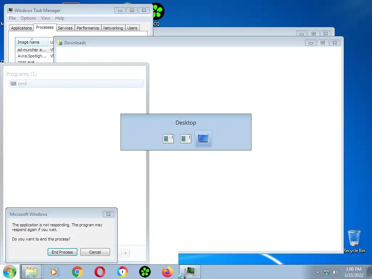Viewport: 372px width, 279px height.
Task: Show hidden tray icons arrow
Action: [318, 272]
